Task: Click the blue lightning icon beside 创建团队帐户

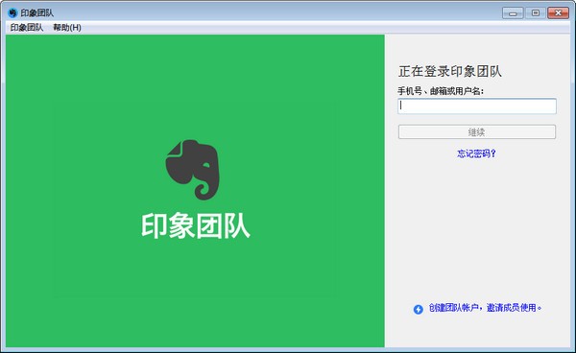Action: [418, 309]
